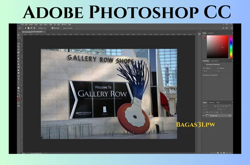Open the File menu
This screenshot has height=165, width=250.
[22, 25]
